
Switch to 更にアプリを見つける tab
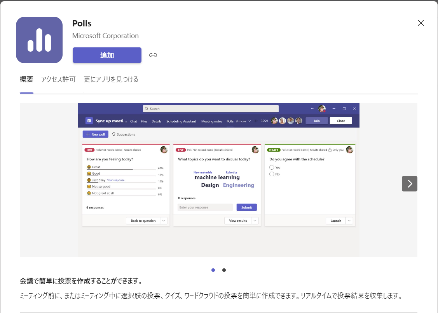pyautogui.click(x=111, y=80)
